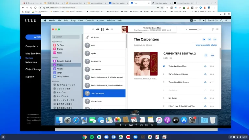Open the Window menu
The image size is (249, 140).
[x=111, y=20]
